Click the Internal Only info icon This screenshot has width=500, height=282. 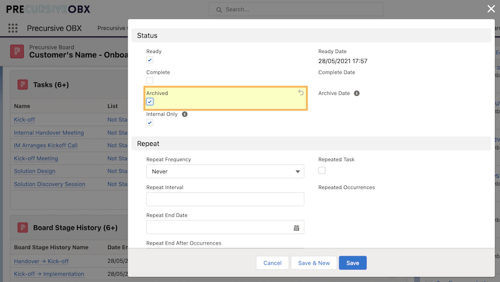click(184, 114)
